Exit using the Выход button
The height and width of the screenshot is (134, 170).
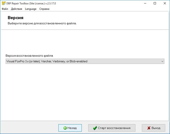click(154, 128)
